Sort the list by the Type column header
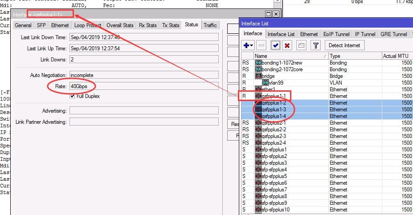Image resolution: width=413 pixels, height=215 pixels. tap(355, 56)
